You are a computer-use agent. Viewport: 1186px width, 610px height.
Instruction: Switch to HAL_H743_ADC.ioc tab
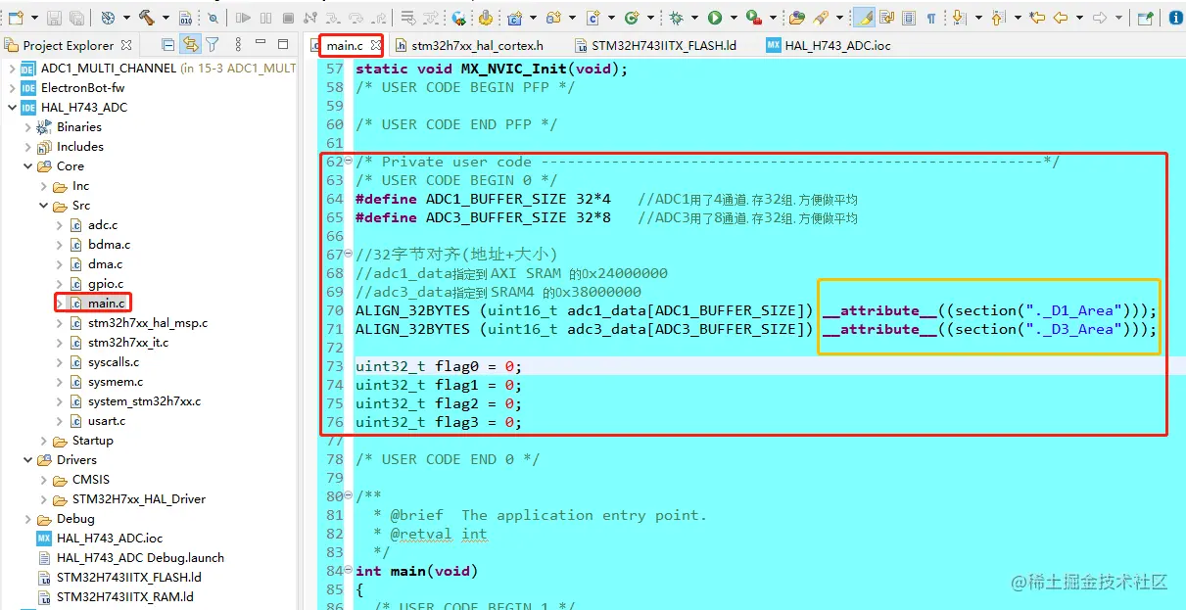[x=829, y=45]
